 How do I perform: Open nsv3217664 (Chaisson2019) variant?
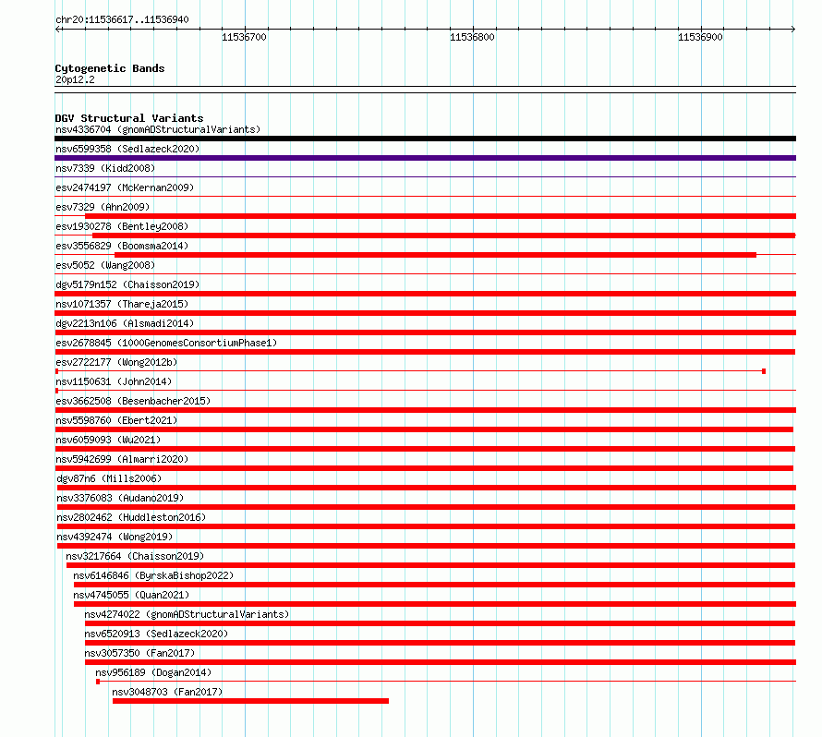click(x=135, y=556)
